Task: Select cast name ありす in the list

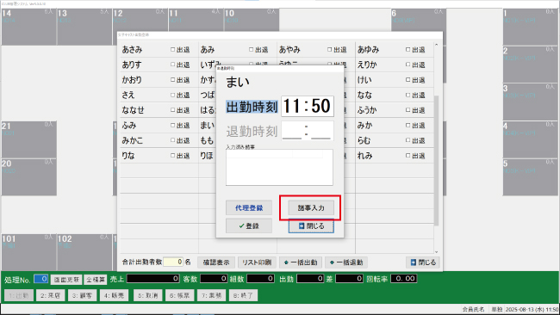Action: pyautogui.click(x=132, y=65)
